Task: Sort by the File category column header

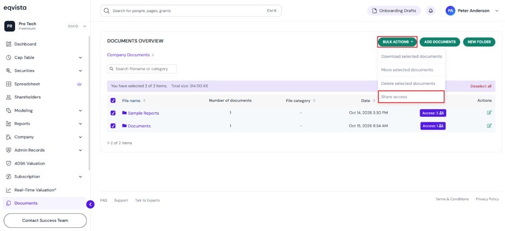Action: [x=301, y=100]
